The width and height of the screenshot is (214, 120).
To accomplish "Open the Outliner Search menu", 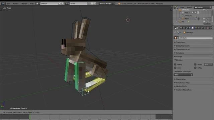I will pos(190,7).
